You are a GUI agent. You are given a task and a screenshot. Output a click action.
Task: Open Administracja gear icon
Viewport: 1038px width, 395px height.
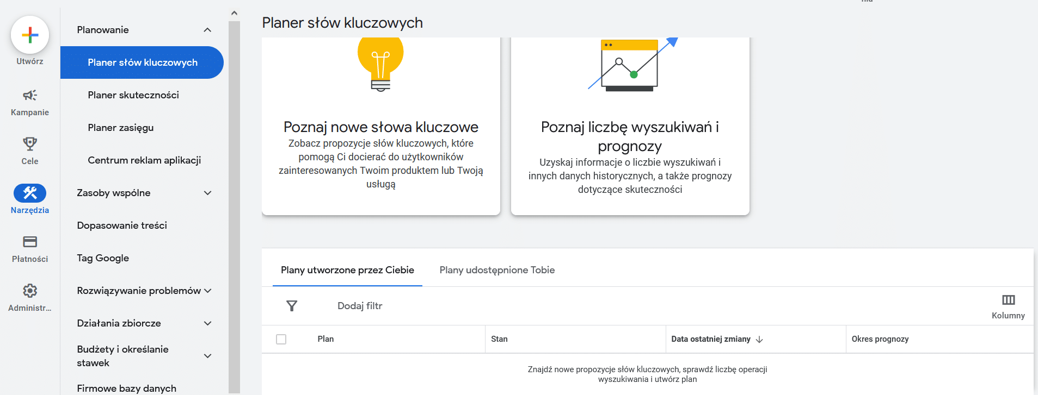click(30, 291)
